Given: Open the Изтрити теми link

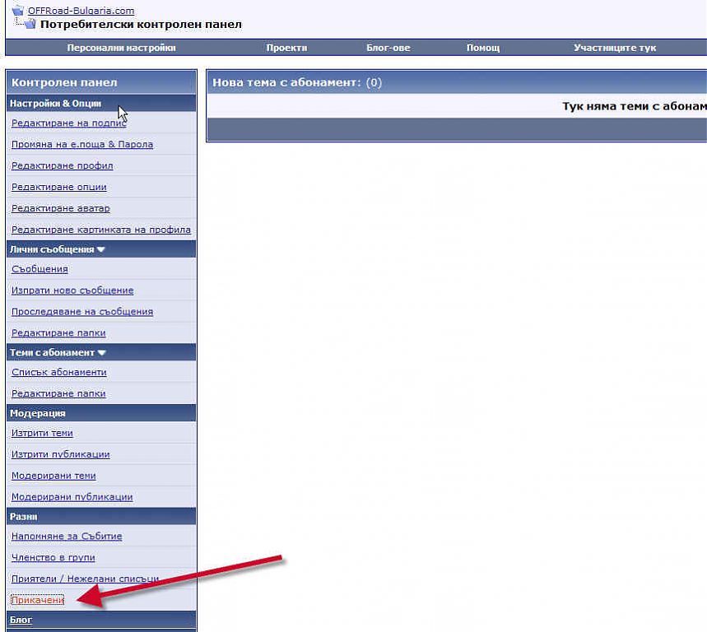Looking at the screenshot, I should click(42, 433).
